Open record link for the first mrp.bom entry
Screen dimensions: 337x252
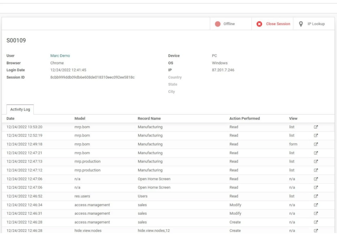pyautogui.click(x=316, y=127)
